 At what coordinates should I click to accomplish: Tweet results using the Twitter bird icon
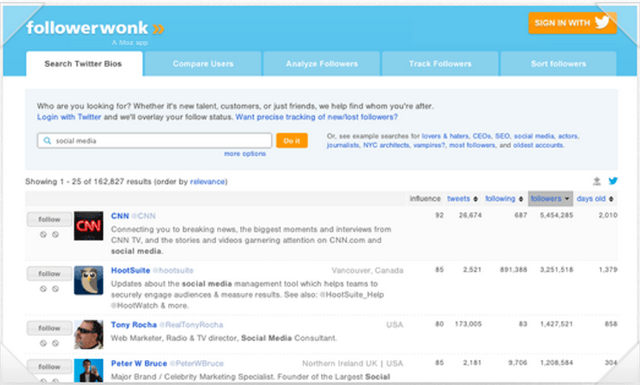click(x=613, y=181)
